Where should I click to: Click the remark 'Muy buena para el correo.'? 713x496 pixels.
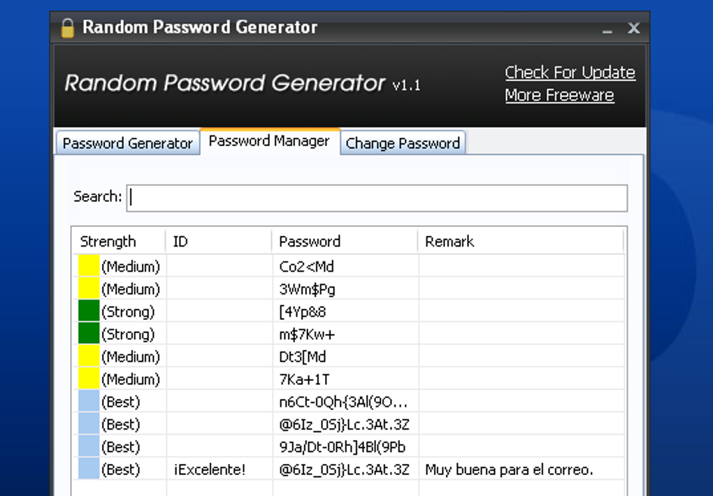[509, 469]
